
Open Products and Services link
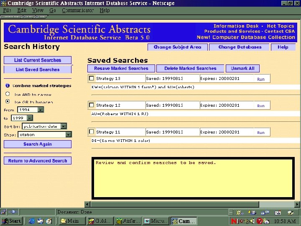pos(232,31)
